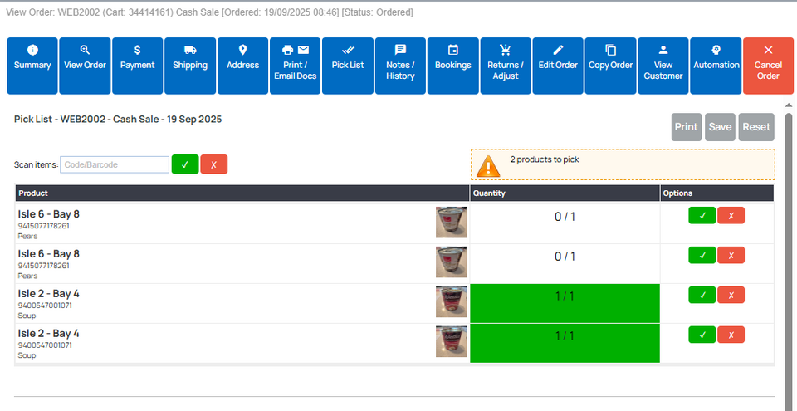Go to Shipping with the truck icon
Viewport: 797px width, 411px height.
click(190, 66)
